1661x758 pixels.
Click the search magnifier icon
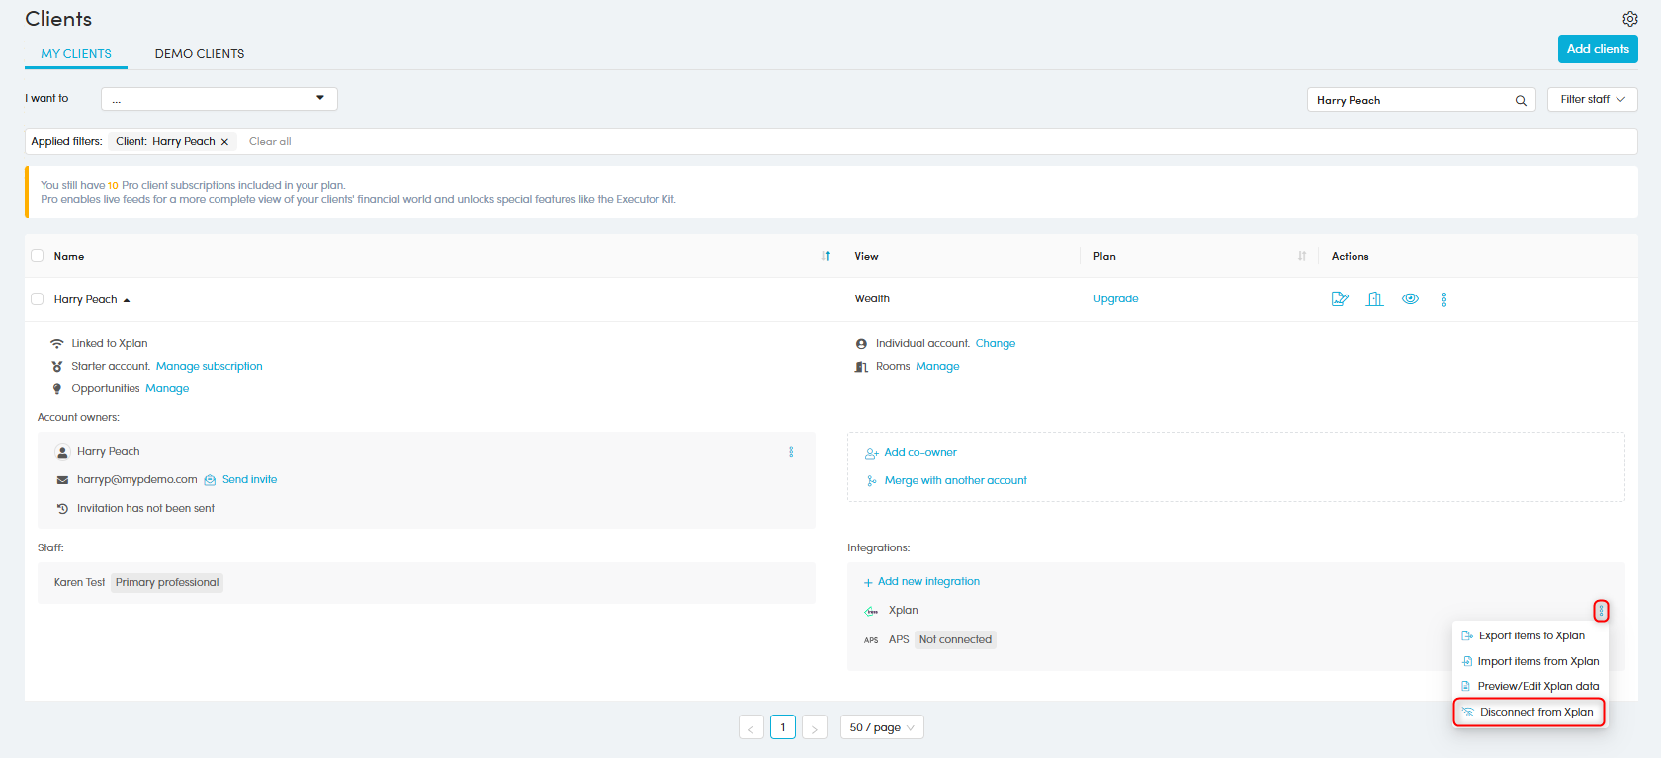(x=1521, y=100)
